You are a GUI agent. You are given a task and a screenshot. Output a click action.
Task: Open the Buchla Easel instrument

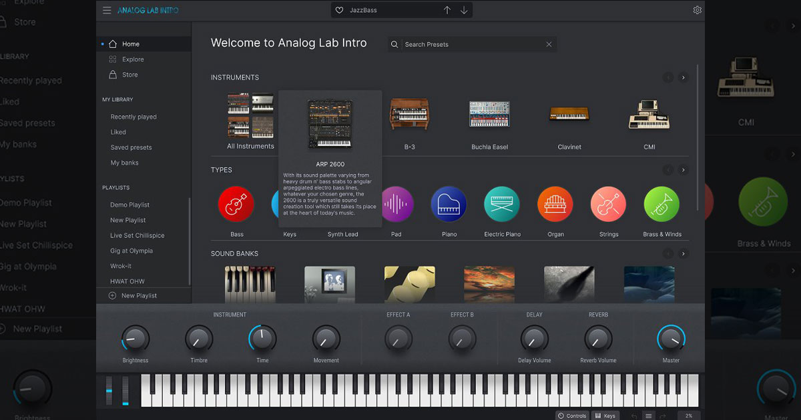point(489,115)
